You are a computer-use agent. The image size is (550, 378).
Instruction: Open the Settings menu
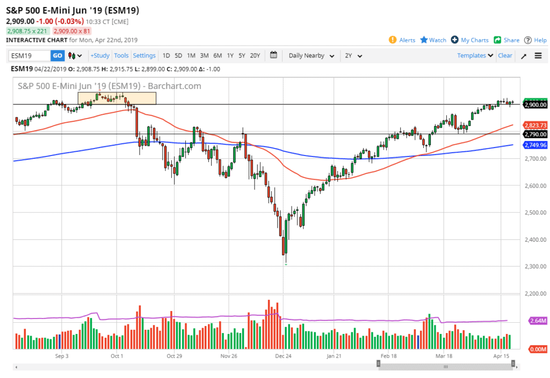(x=144, y=56)
